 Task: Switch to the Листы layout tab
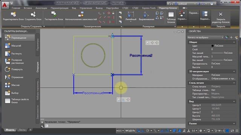pyautogui.click(x=22, y=130)
